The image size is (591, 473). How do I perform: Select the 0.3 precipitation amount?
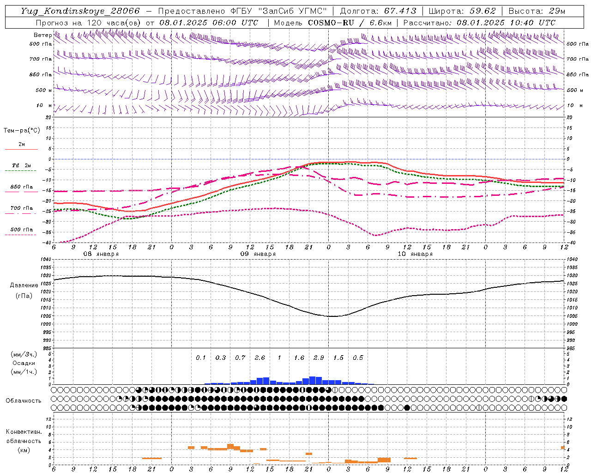coord(221,358)
